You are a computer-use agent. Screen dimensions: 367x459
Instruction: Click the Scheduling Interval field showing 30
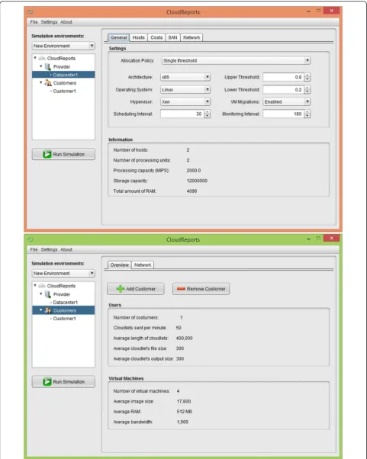(x=182, y=114)
